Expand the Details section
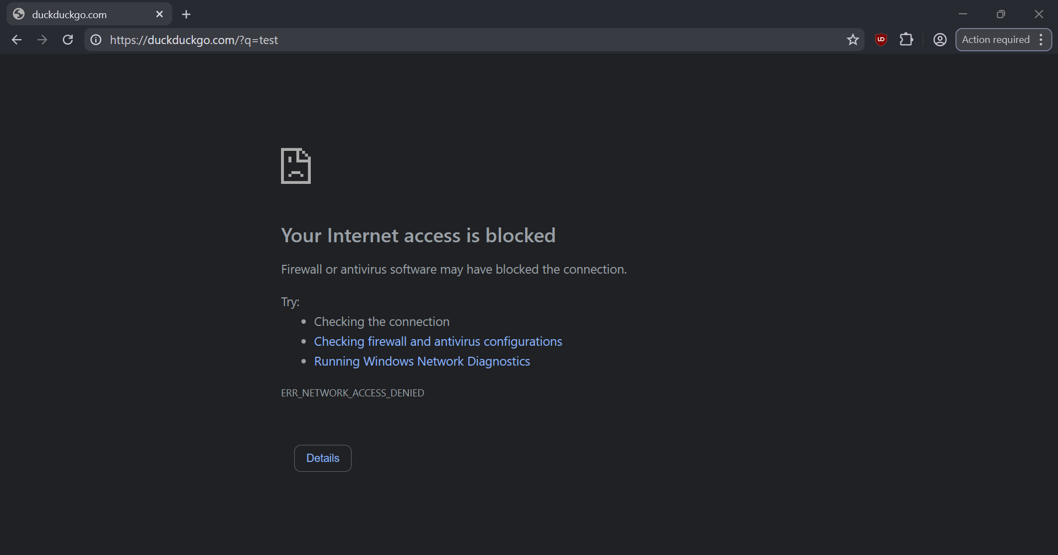 click(x=323, y=458)
